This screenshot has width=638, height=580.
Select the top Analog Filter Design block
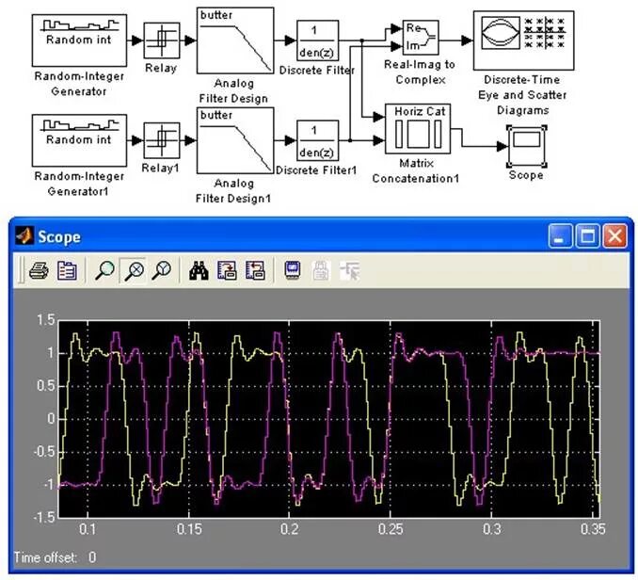tap(235, 40)
